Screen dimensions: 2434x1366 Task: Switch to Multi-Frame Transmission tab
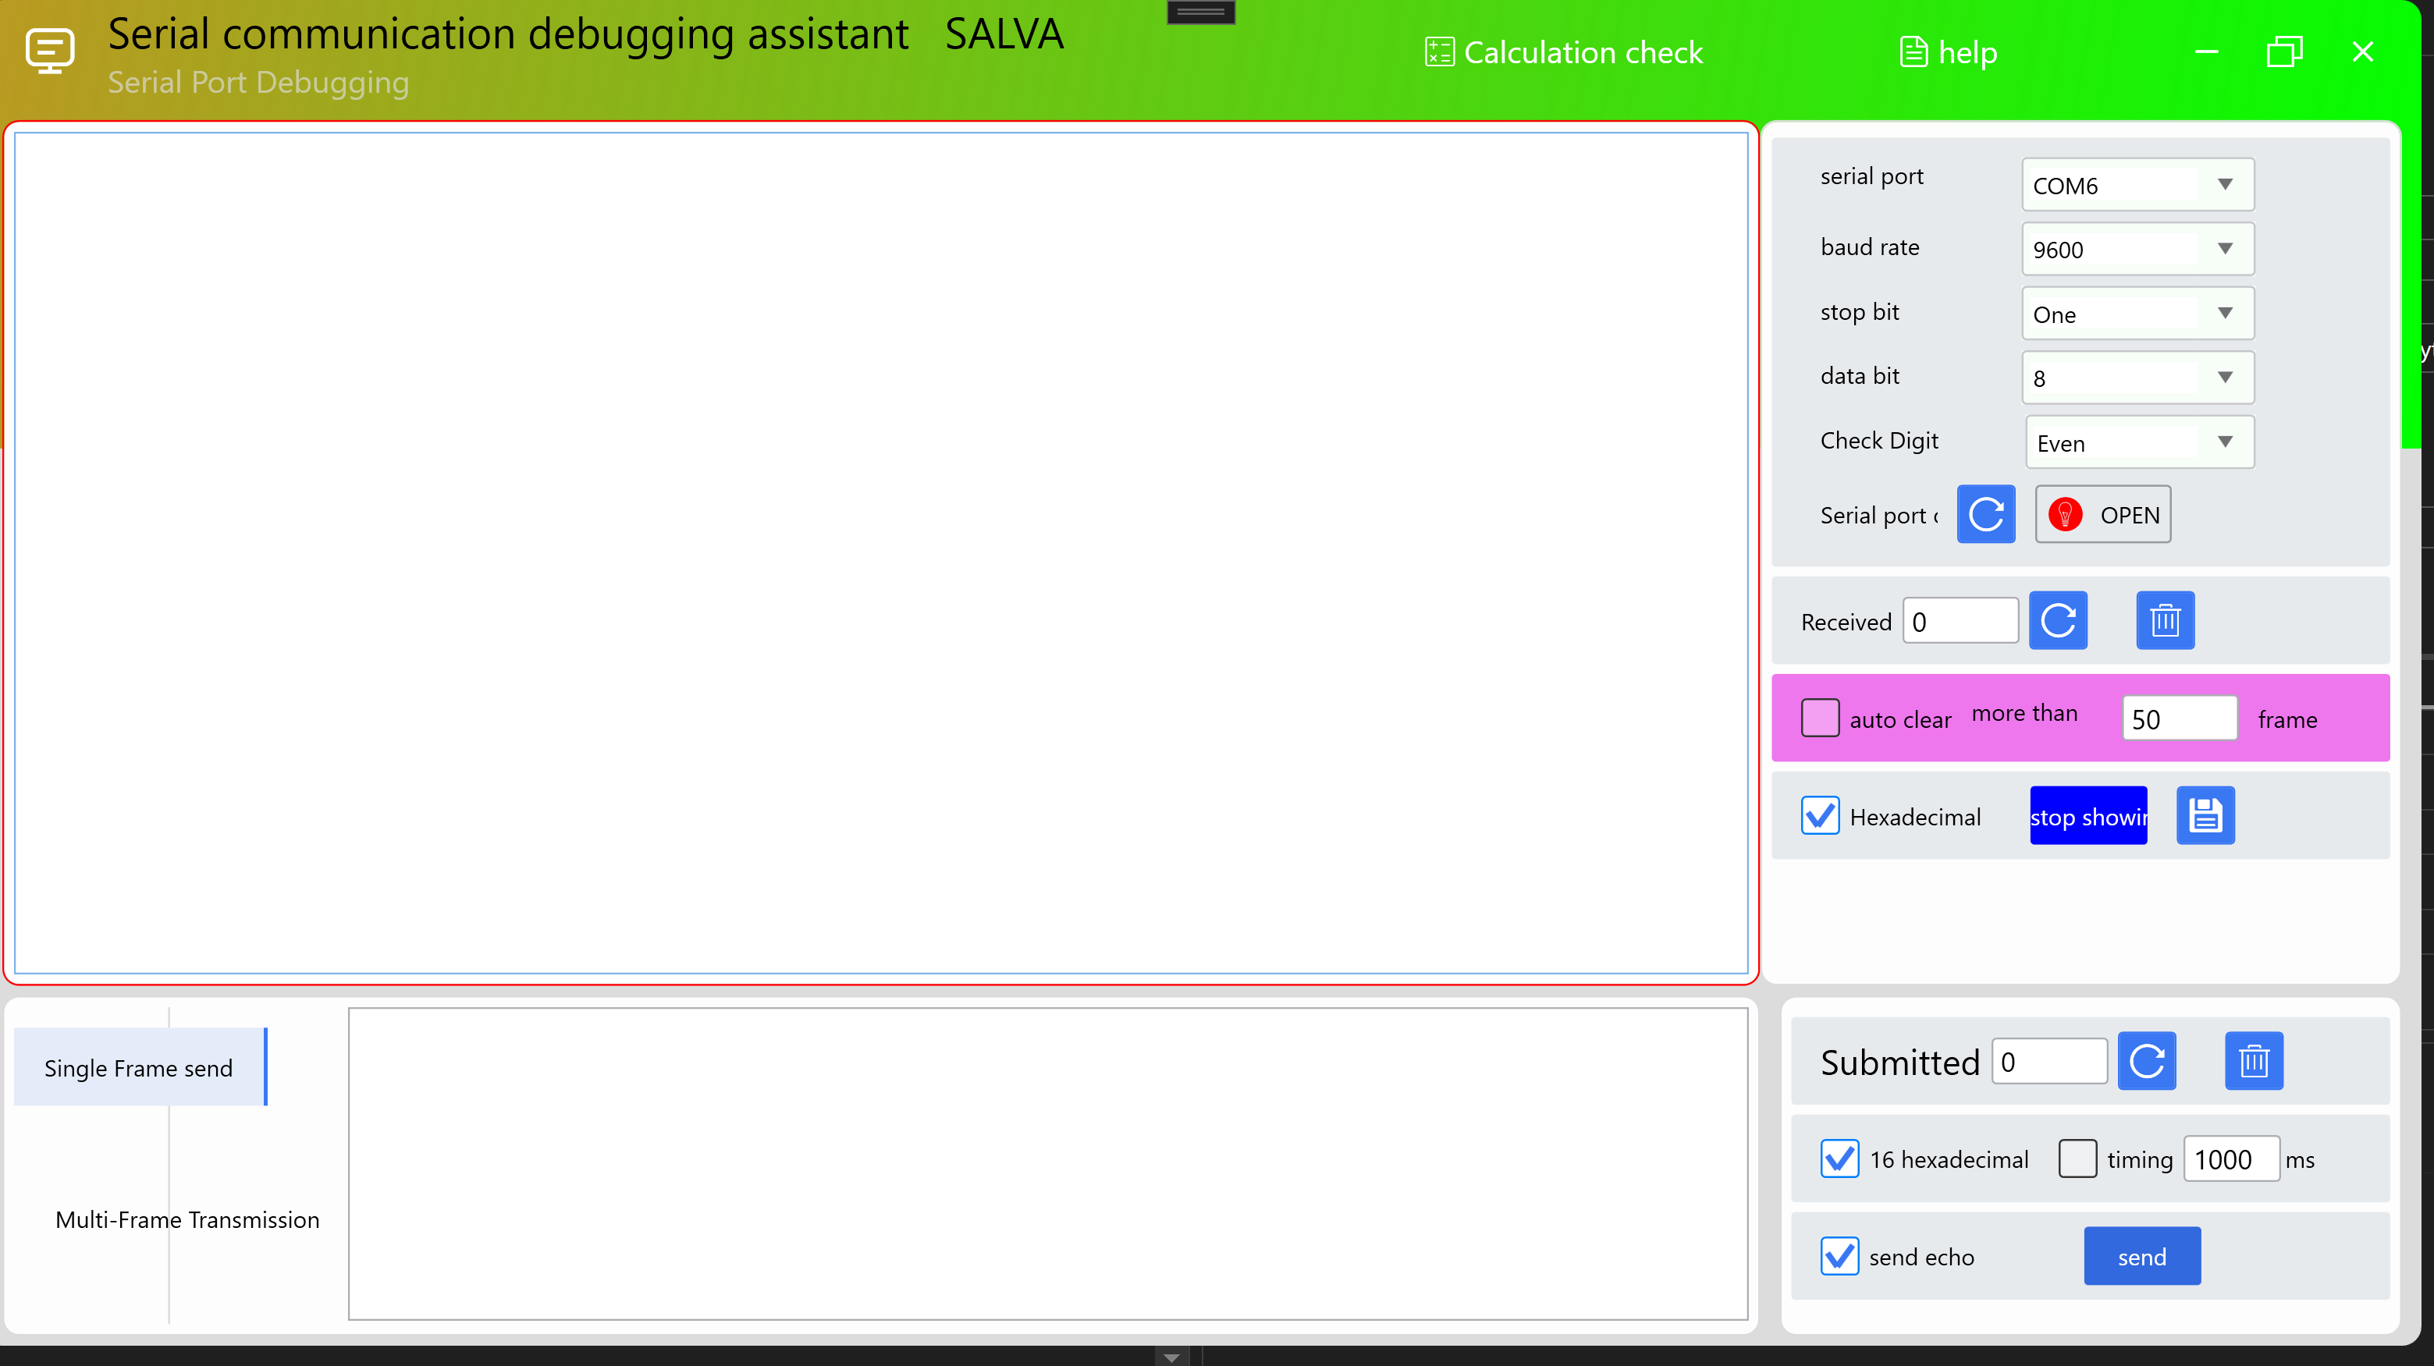[187, 1219]
